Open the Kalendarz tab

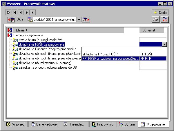75,124
